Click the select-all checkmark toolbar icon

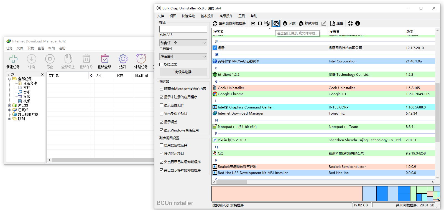point(253,23)
